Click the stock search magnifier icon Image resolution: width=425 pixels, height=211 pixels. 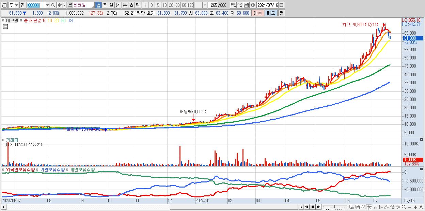[x=53, y=5]
